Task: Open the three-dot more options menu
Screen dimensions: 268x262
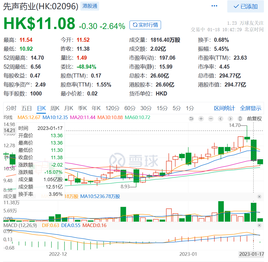Action: tap(214, 6)
